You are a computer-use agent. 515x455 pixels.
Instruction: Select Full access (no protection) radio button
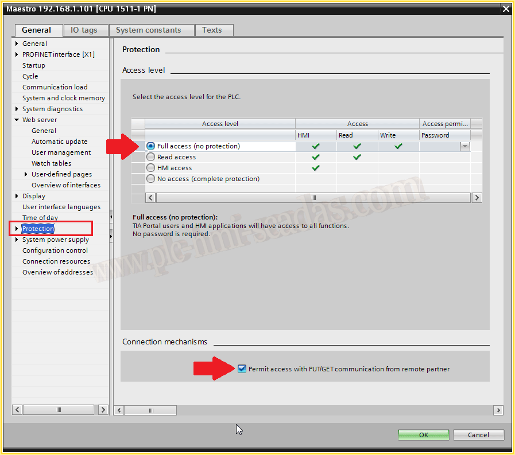pos(151,146)
